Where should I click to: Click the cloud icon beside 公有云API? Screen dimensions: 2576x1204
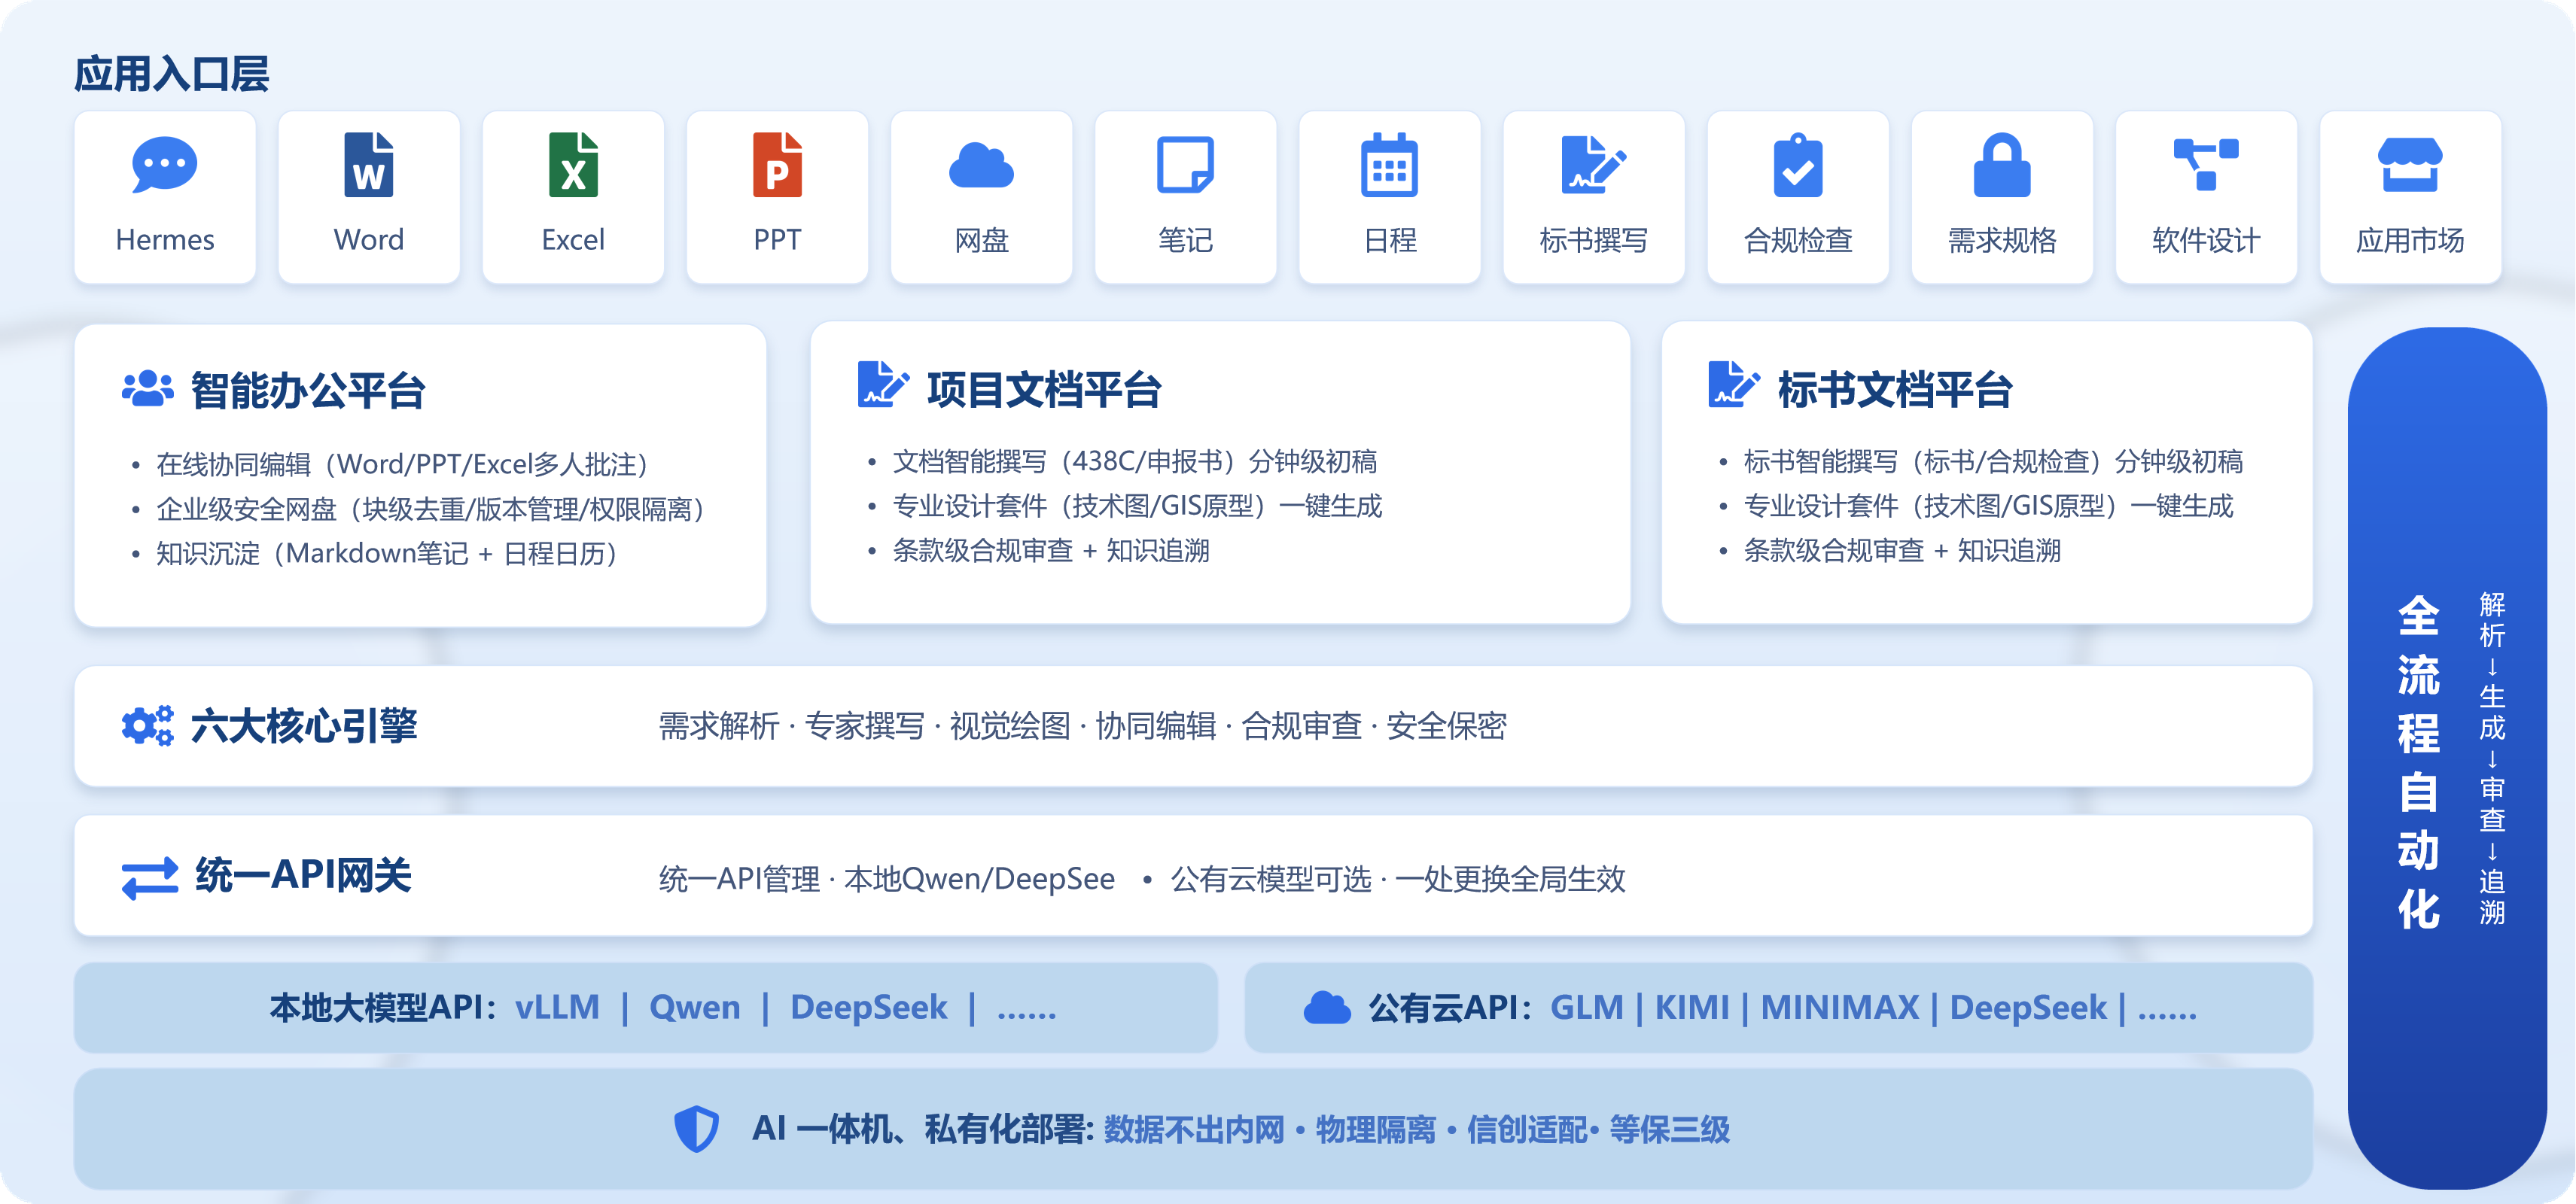(x=1327, y=1008)
